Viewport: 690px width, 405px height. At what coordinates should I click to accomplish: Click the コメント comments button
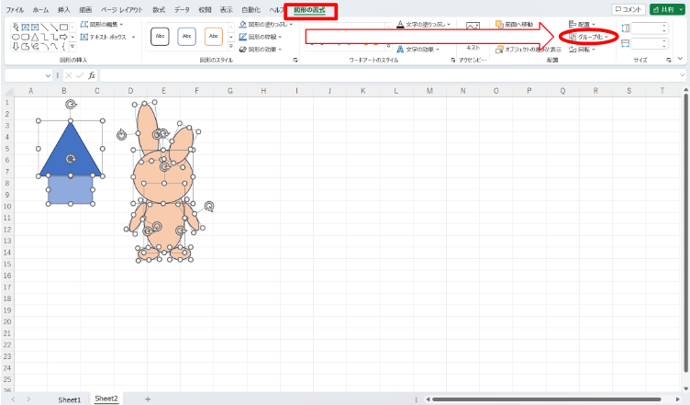point(627,9)
